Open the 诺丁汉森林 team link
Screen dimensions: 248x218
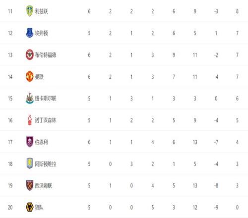[x=46, y=120]
